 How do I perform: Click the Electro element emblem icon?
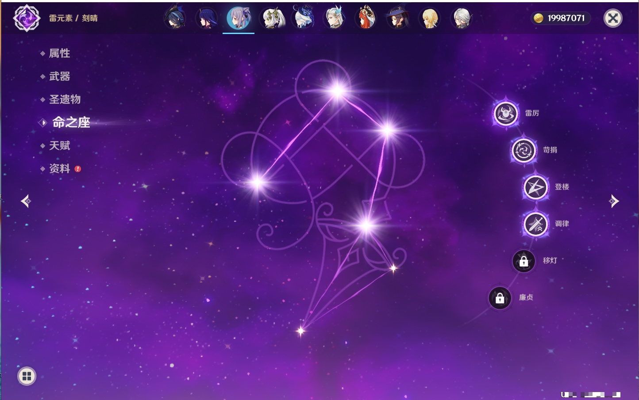pos(27,18)
